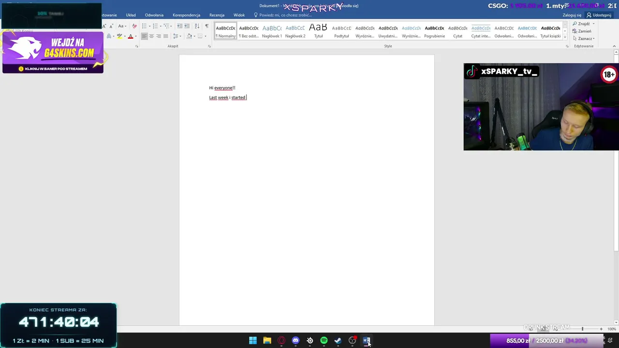The image size is (619, 348).
Task: Apply the Pogrubienie style
Action: tap(435, 31)
